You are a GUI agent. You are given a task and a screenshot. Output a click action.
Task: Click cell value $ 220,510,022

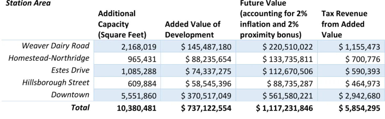point(288,47)
